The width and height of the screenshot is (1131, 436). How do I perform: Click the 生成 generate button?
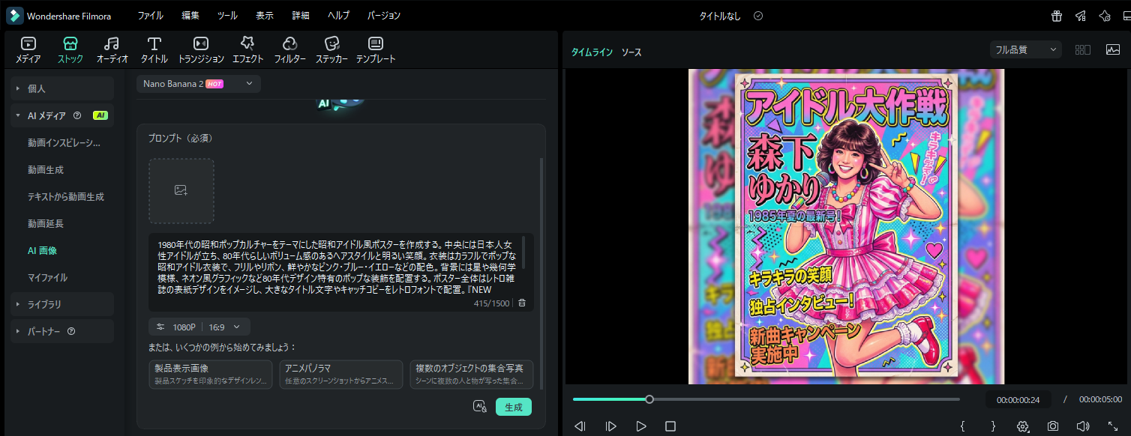point(514,407)
